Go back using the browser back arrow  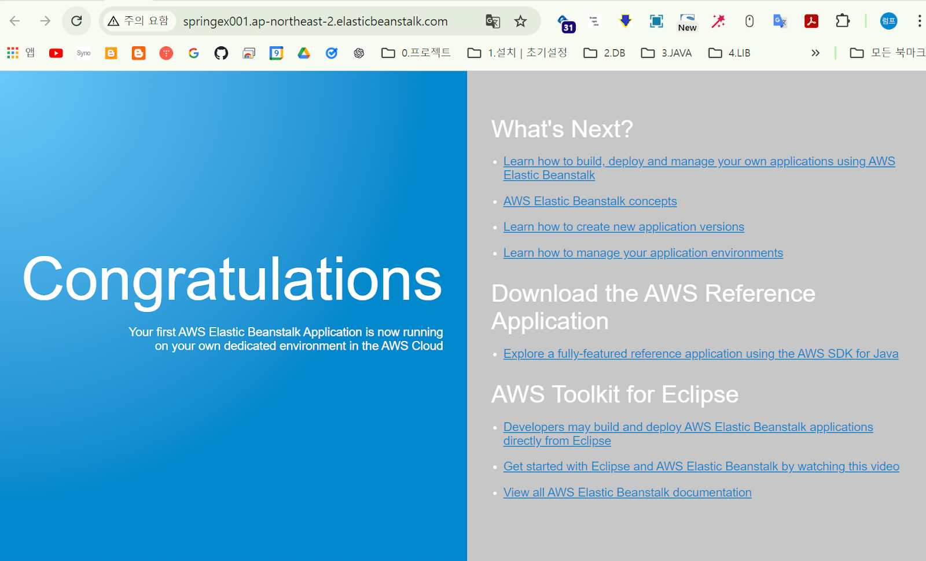coord(15,21)
